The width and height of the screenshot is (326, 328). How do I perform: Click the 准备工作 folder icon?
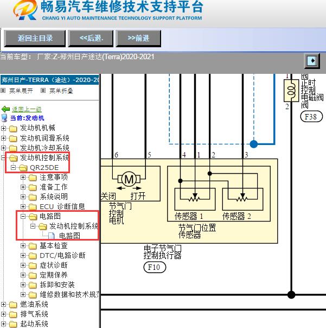(33, 187)
